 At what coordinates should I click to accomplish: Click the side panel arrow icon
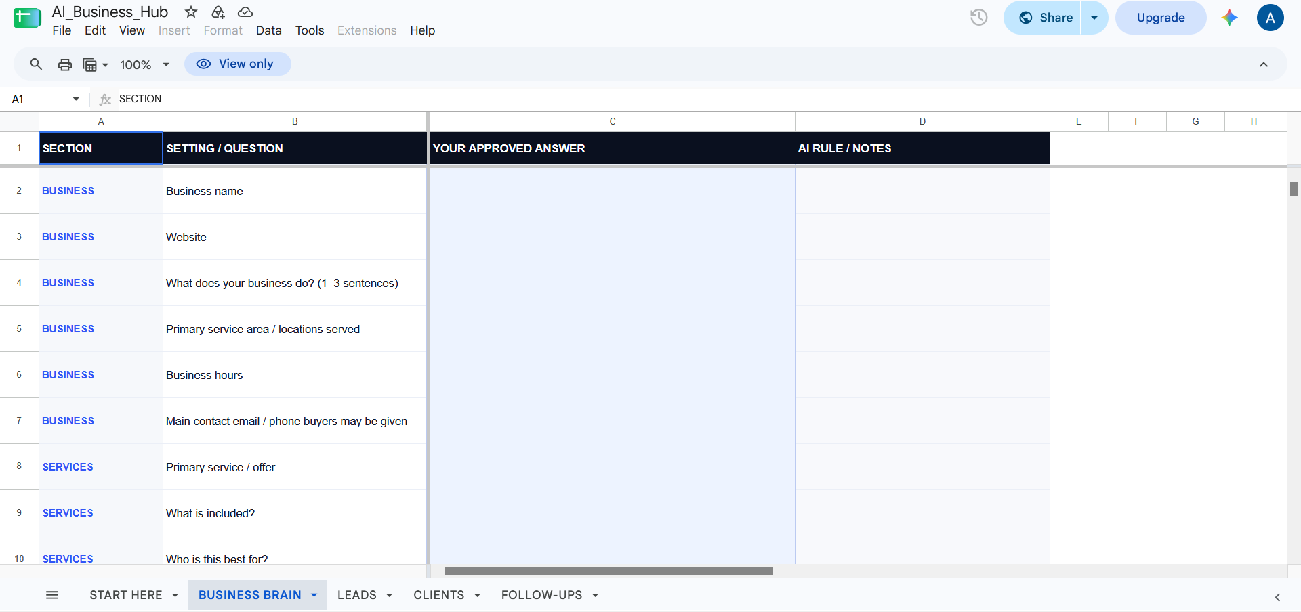coord(1277,597)
